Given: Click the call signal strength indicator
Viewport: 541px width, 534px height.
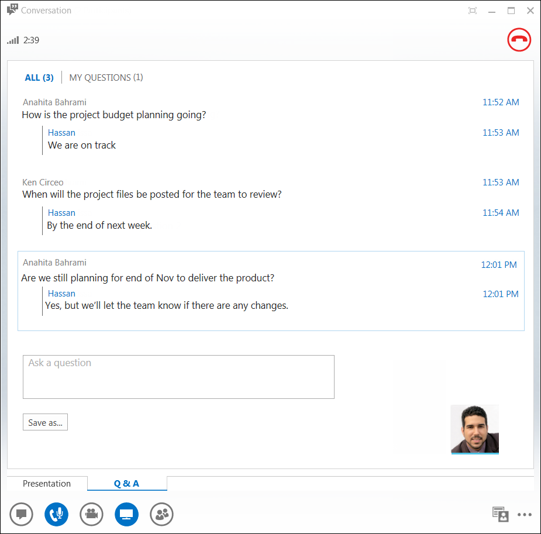Looking at the screenshot, I should (x=12, y=40).
